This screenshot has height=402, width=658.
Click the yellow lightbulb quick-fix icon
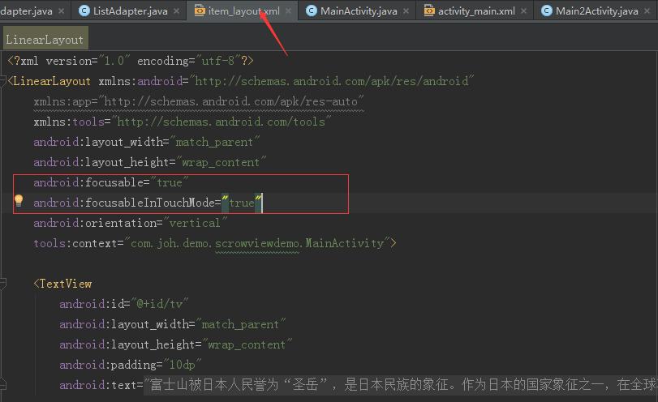coord(19,201)
